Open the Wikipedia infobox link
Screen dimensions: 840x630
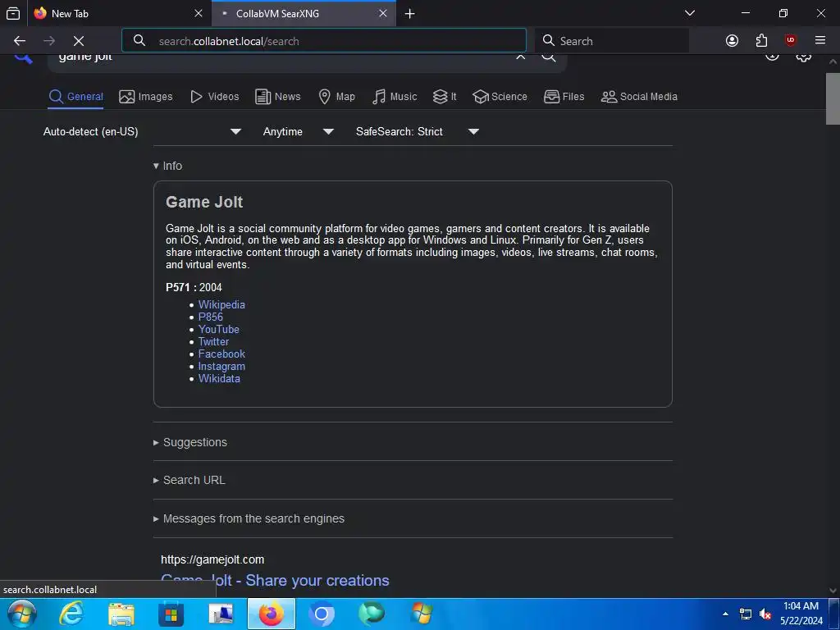click(x=221, y=304)
